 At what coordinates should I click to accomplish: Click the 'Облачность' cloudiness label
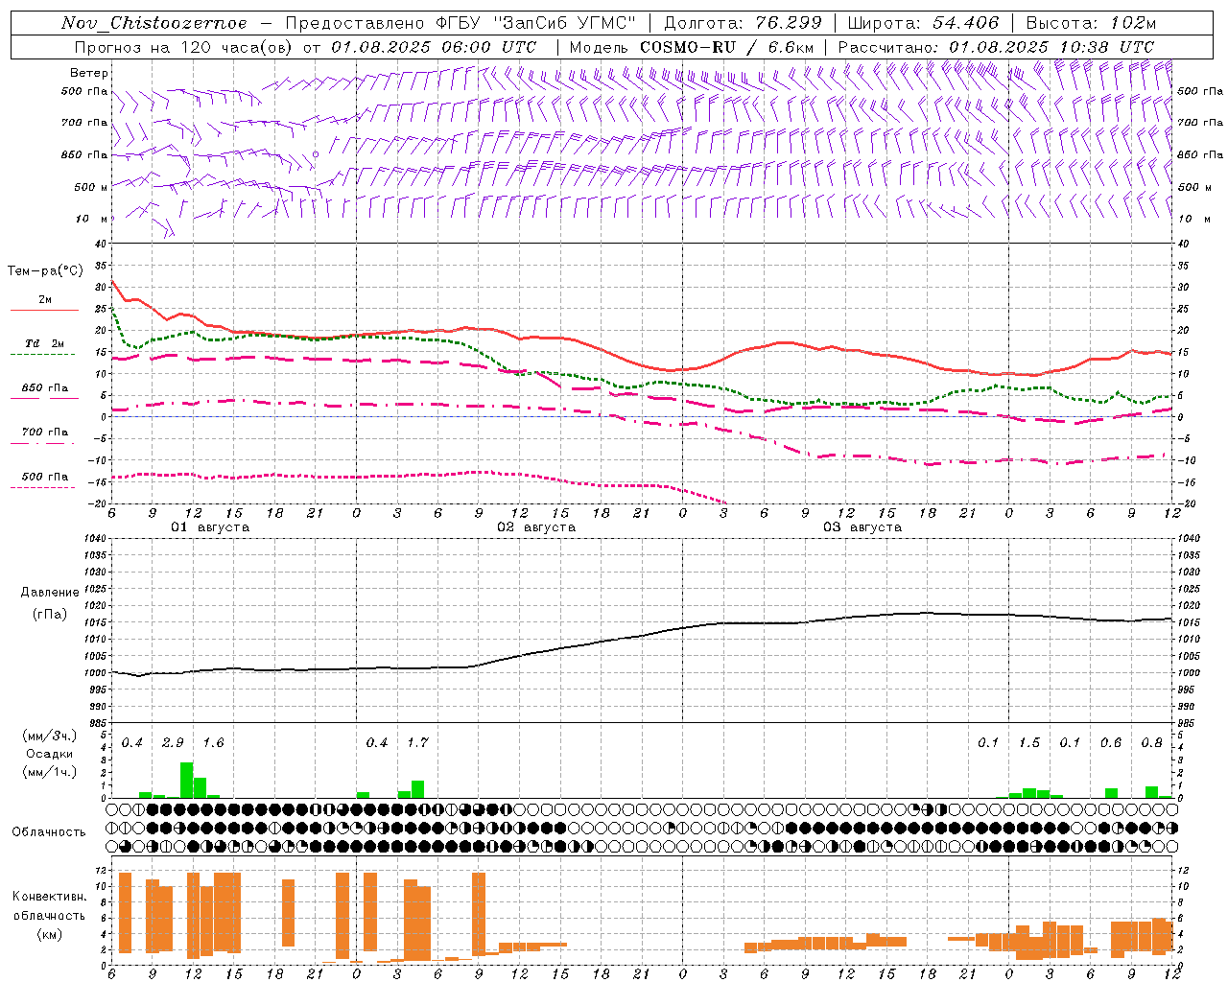click(x=49, y=831)
